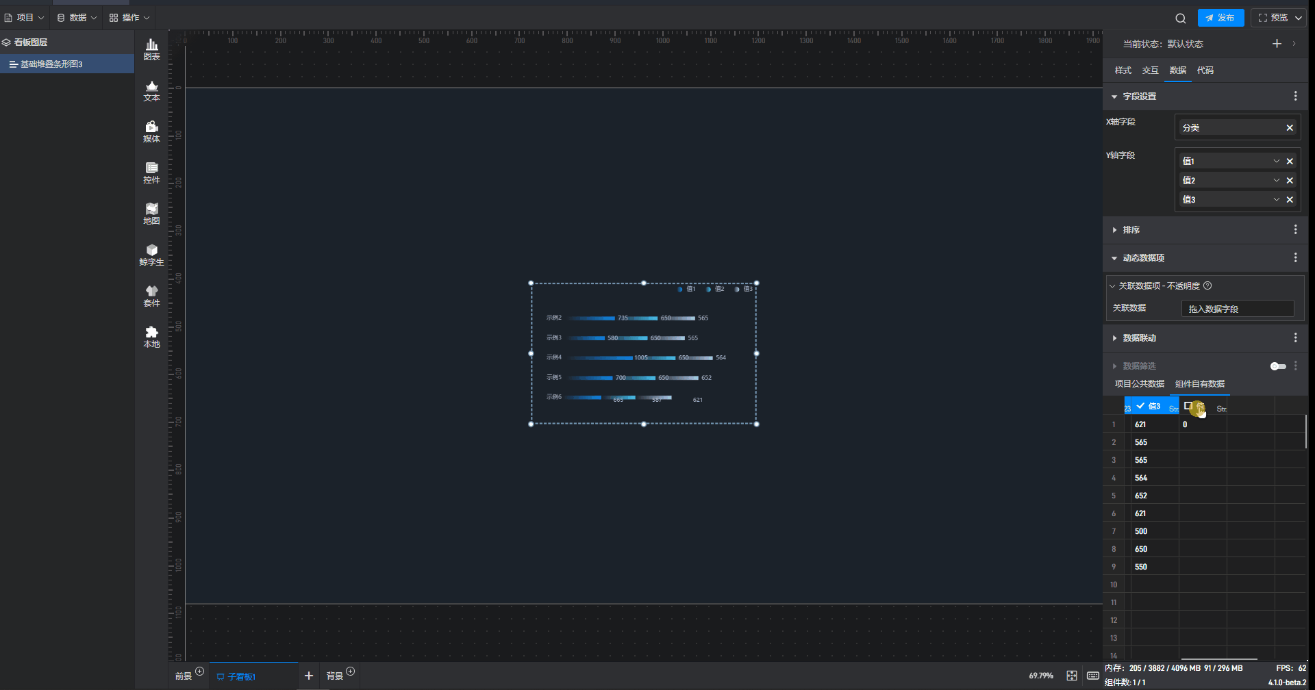1315x690 pixels.
Task: Switch to 项目公共数据 tab
Action: pos(1140,384)
